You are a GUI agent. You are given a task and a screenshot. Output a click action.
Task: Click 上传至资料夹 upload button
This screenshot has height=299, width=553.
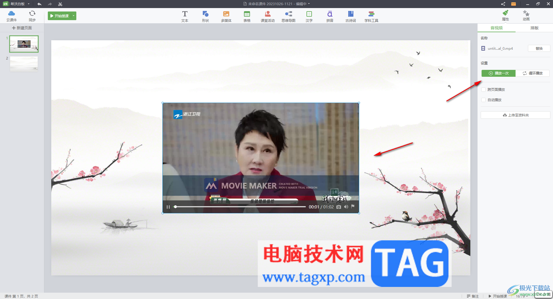pyautogui.click(x=516, y=115)
